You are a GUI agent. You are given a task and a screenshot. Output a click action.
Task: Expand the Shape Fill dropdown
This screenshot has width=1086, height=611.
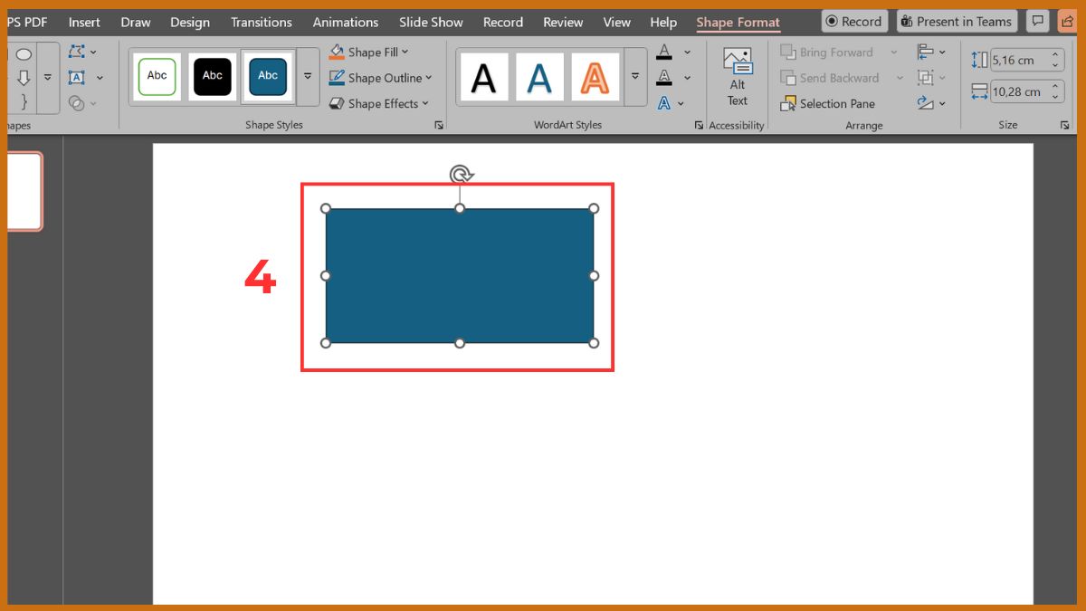(x=405, y=53)
